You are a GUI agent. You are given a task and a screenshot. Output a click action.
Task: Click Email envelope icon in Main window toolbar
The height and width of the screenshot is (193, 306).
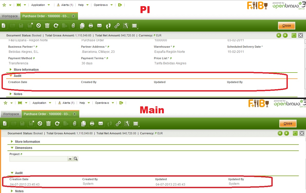101,123
